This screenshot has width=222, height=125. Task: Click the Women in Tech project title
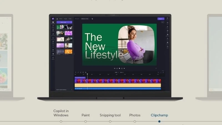coord(85,19)
